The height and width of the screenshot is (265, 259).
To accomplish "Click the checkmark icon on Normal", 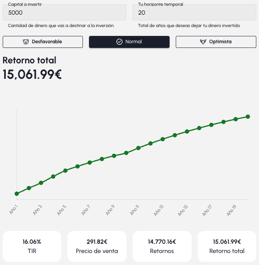I will click(x=119, y=42).
